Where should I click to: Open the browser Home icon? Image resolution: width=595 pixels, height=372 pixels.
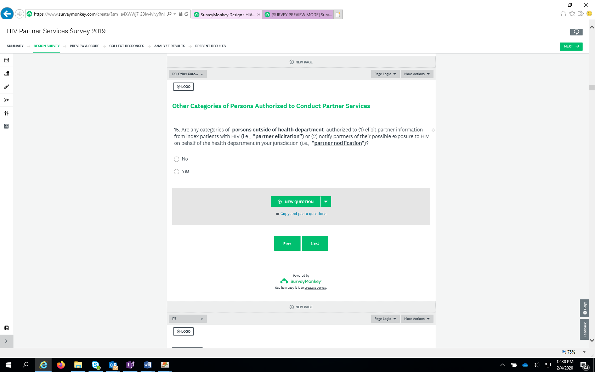pyautogui.click(x=563, y=13)
